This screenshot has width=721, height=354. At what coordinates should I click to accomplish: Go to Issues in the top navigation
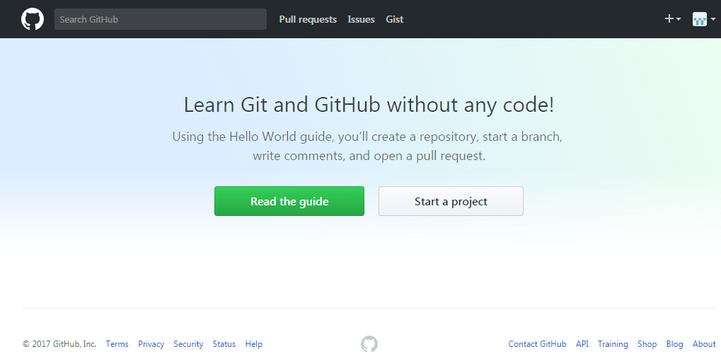[x=361, y=19]
